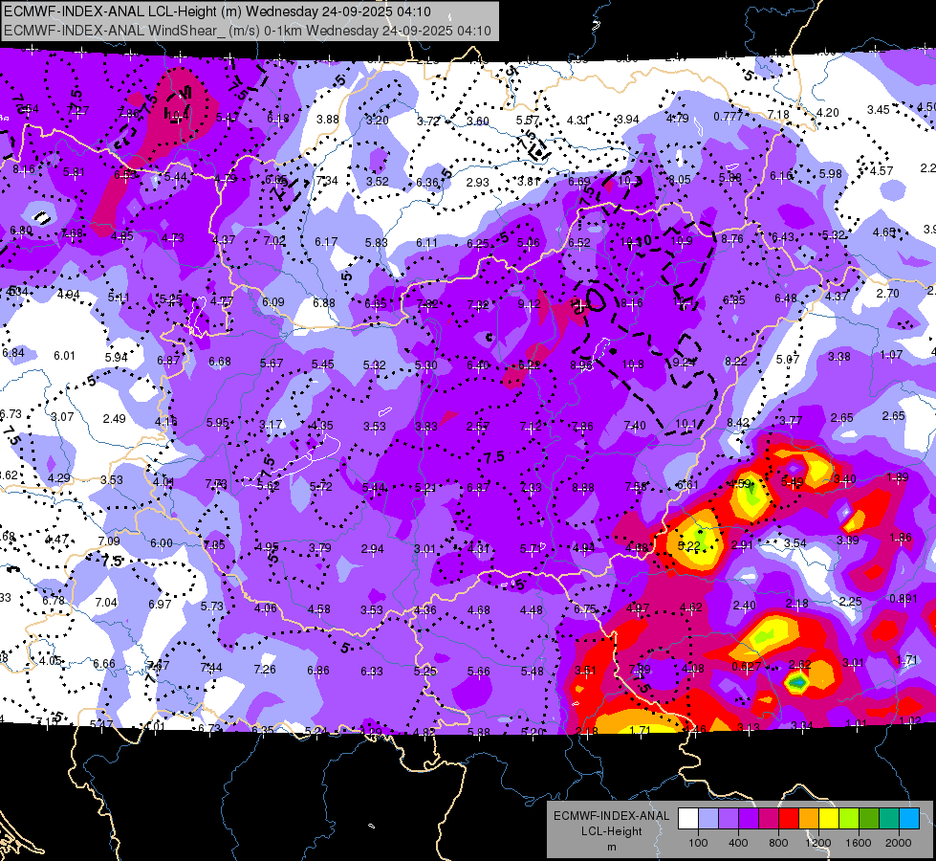Click the wind shear value 3.88
This screenshot has width=936, height=861.
[328, 119]
